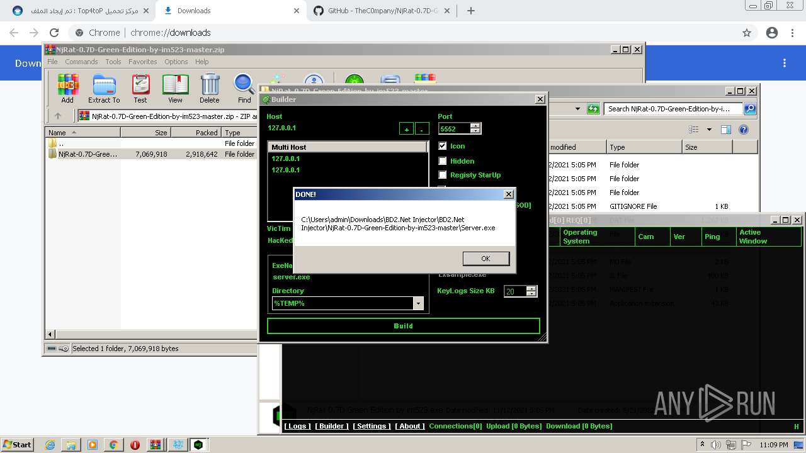Screen dimensions: 806x453
Task: Sort WinRAR list by Packed column
Action: [196, 133]
